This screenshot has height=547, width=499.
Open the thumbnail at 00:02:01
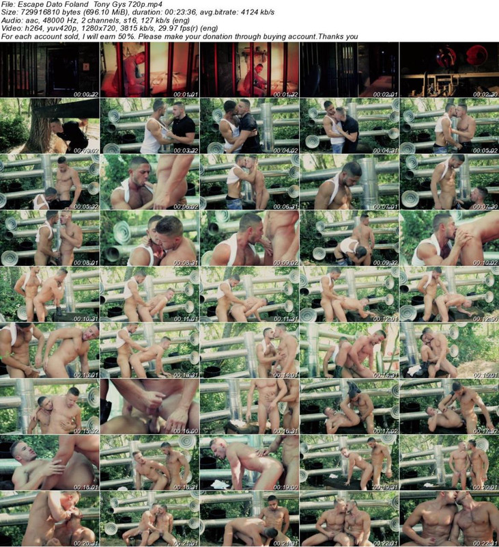[349, 68]
